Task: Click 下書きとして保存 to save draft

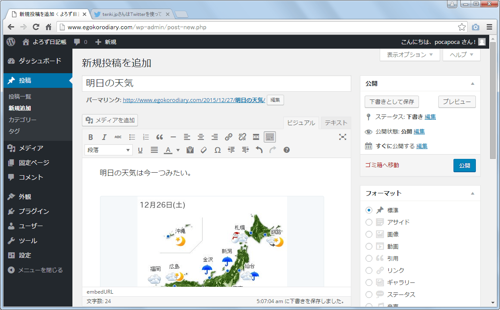Action: [391, 102]
